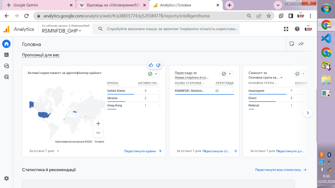Open the RSMNFDB_GHP property selector
The width and height of the screenshot is (335, 188).
pos(62,31)
